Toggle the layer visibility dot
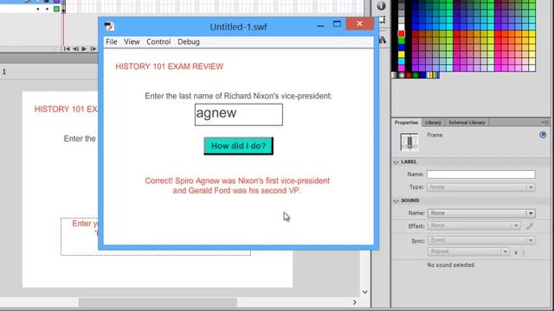554x311 pixels. coord(38,9)
